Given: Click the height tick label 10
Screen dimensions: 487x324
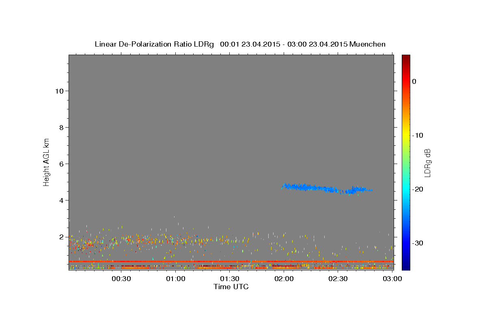Looking at the screenshot, I should 59,91.
